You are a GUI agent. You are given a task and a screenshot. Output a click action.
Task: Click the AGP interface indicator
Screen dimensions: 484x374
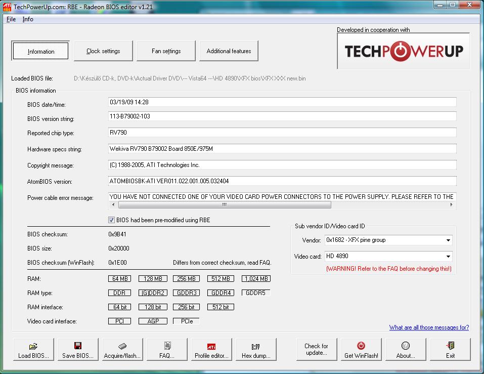pos(153,321)
